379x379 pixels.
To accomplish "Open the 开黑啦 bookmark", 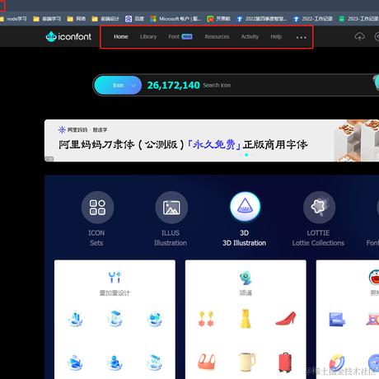I will (x=218, y=19).
